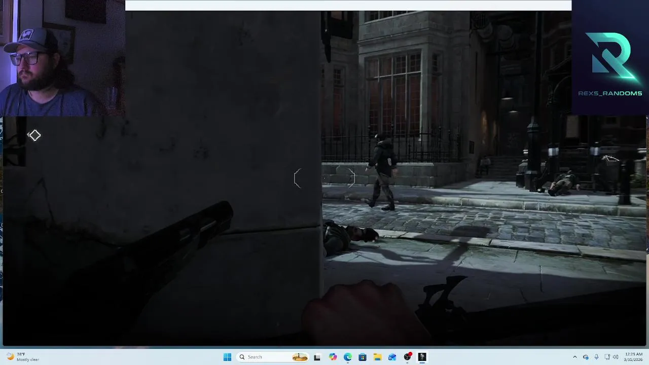Screen dimensions: 649x365
Task: Launch Copilot from the taskbar
Action: click(333, 357)
